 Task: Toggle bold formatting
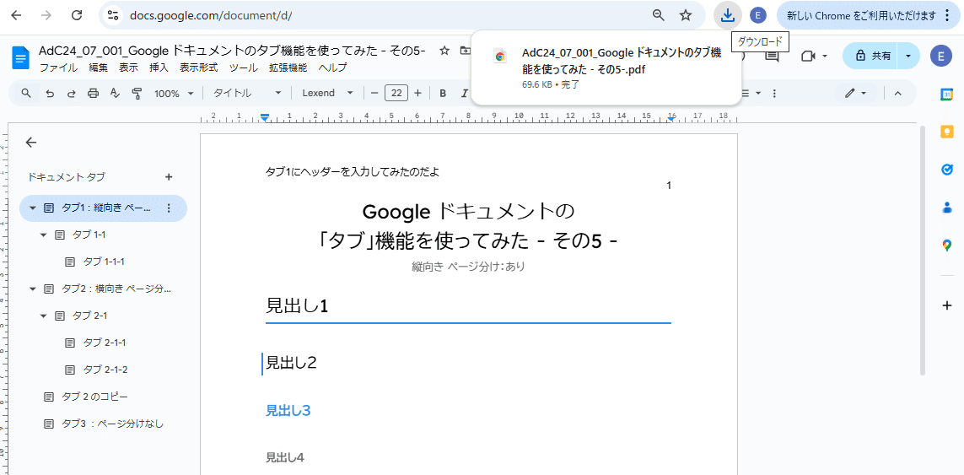[443, 94]
